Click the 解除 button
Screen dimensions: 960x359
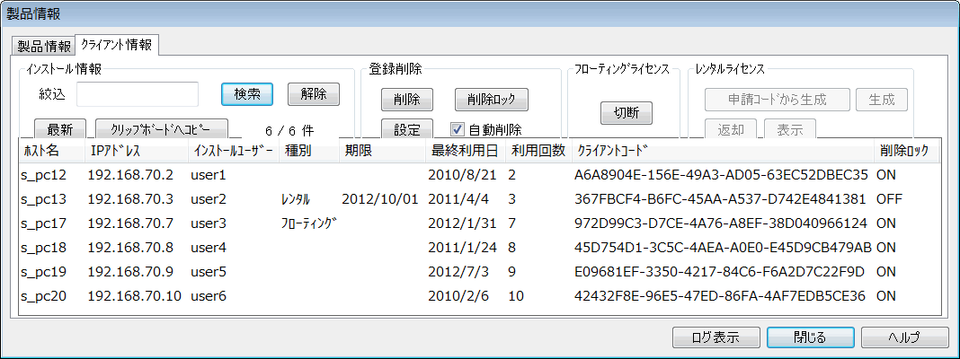[314, 94]
